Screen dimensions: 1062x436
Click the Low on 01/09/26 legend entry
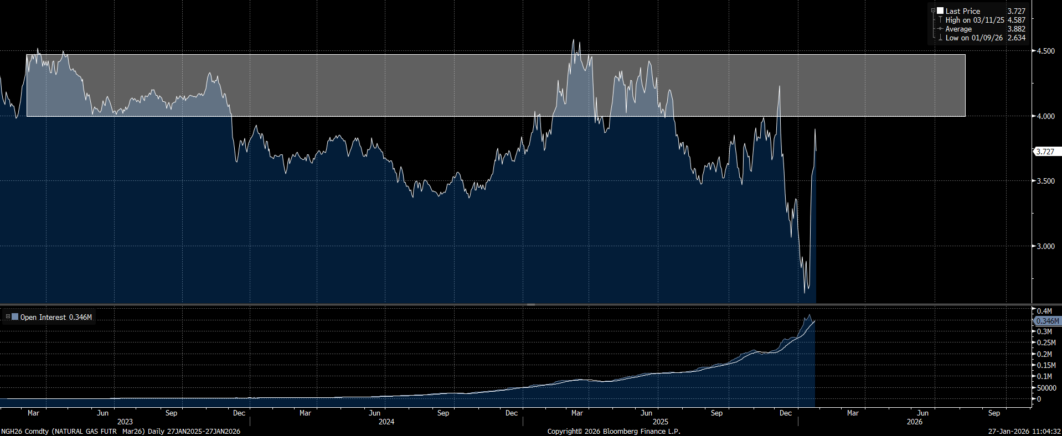pyautogui.click(x=974, y=38)
